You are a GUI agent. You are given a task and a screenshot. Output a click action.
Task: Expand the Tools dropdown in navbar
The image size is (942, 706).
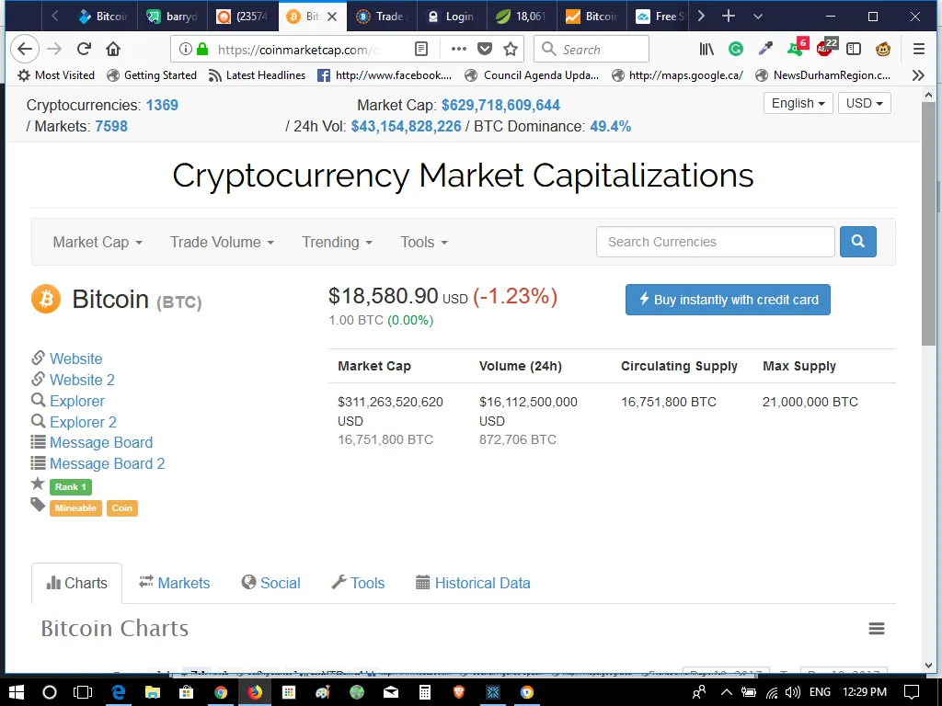click(x=424, y=242)
